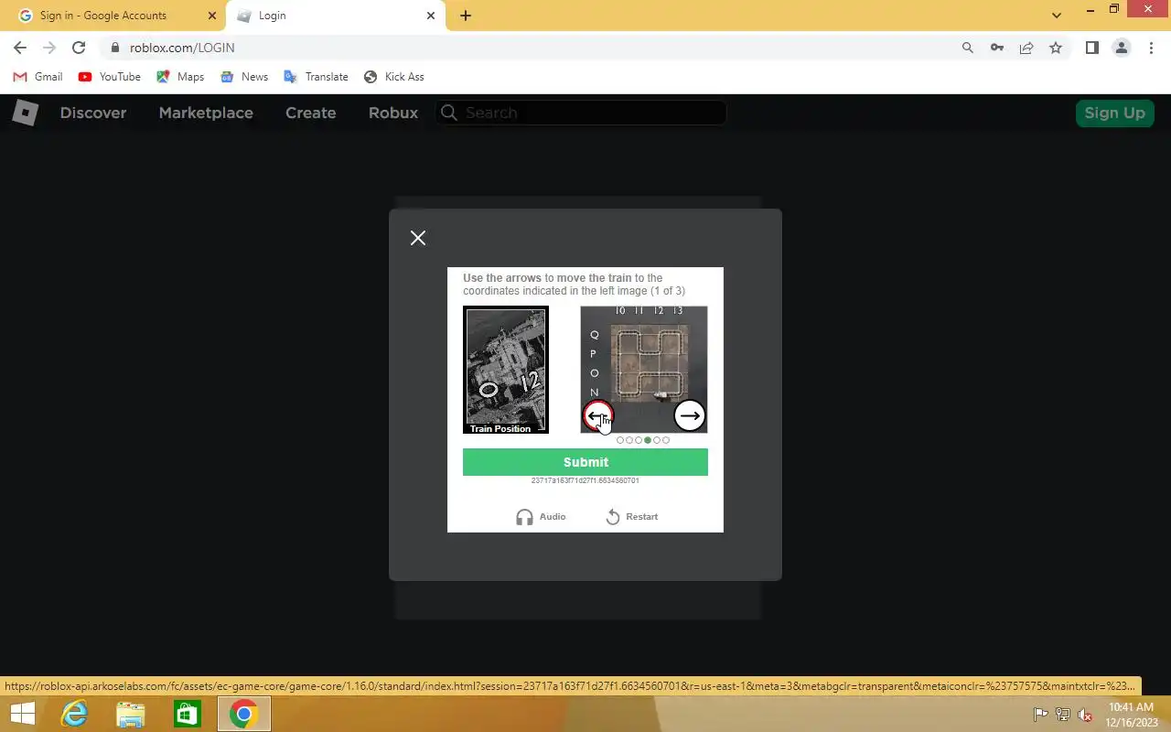The width and height of the screenshot is (1171, 732).
Task: Open Kick Ass bookmark
Action: click(394, 77)
